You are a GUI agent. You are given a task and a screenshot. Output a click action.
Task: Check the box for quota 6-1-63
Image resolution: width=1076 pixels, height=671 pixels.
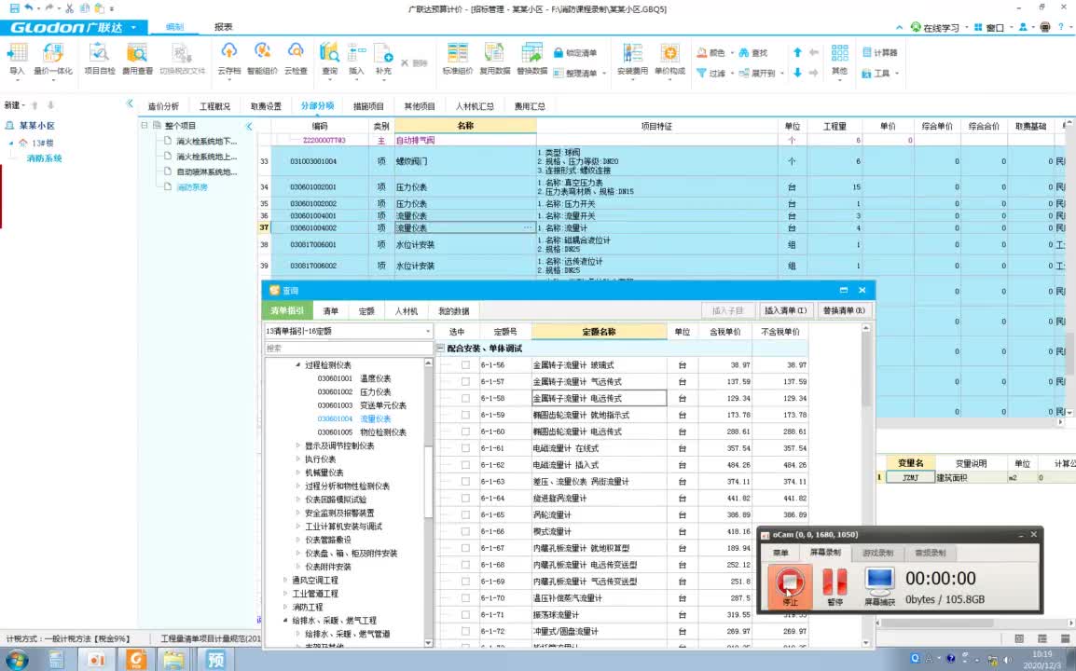[x=465, y=482]
